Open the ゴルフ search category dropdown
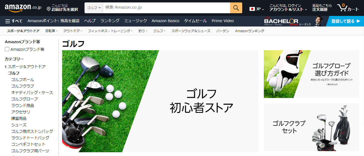Screen dimensions: 364x156 [x=94, y=8]
